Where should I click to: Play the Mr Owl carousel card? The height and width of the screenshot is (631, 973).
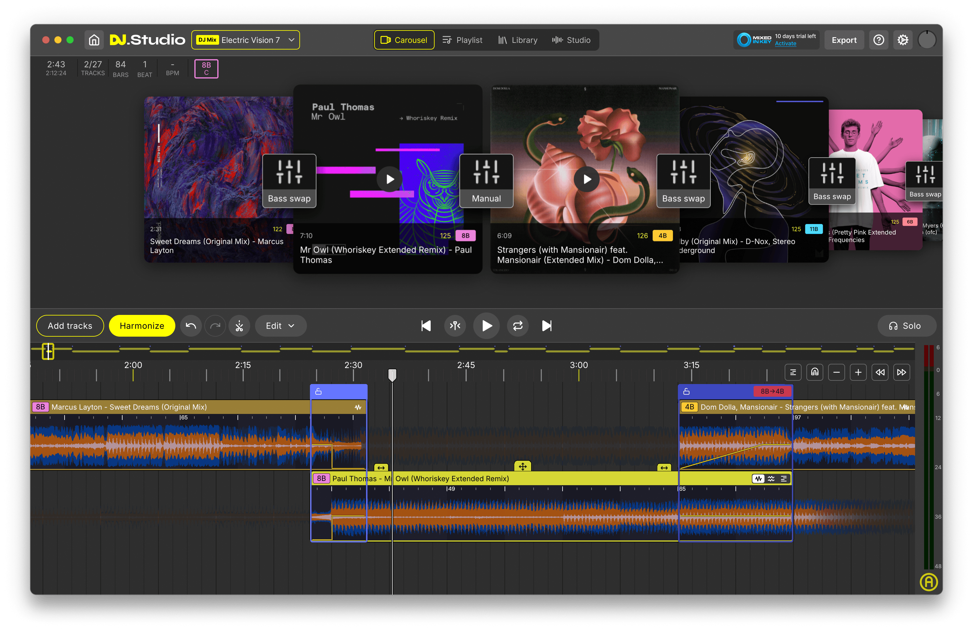(390, 179)
